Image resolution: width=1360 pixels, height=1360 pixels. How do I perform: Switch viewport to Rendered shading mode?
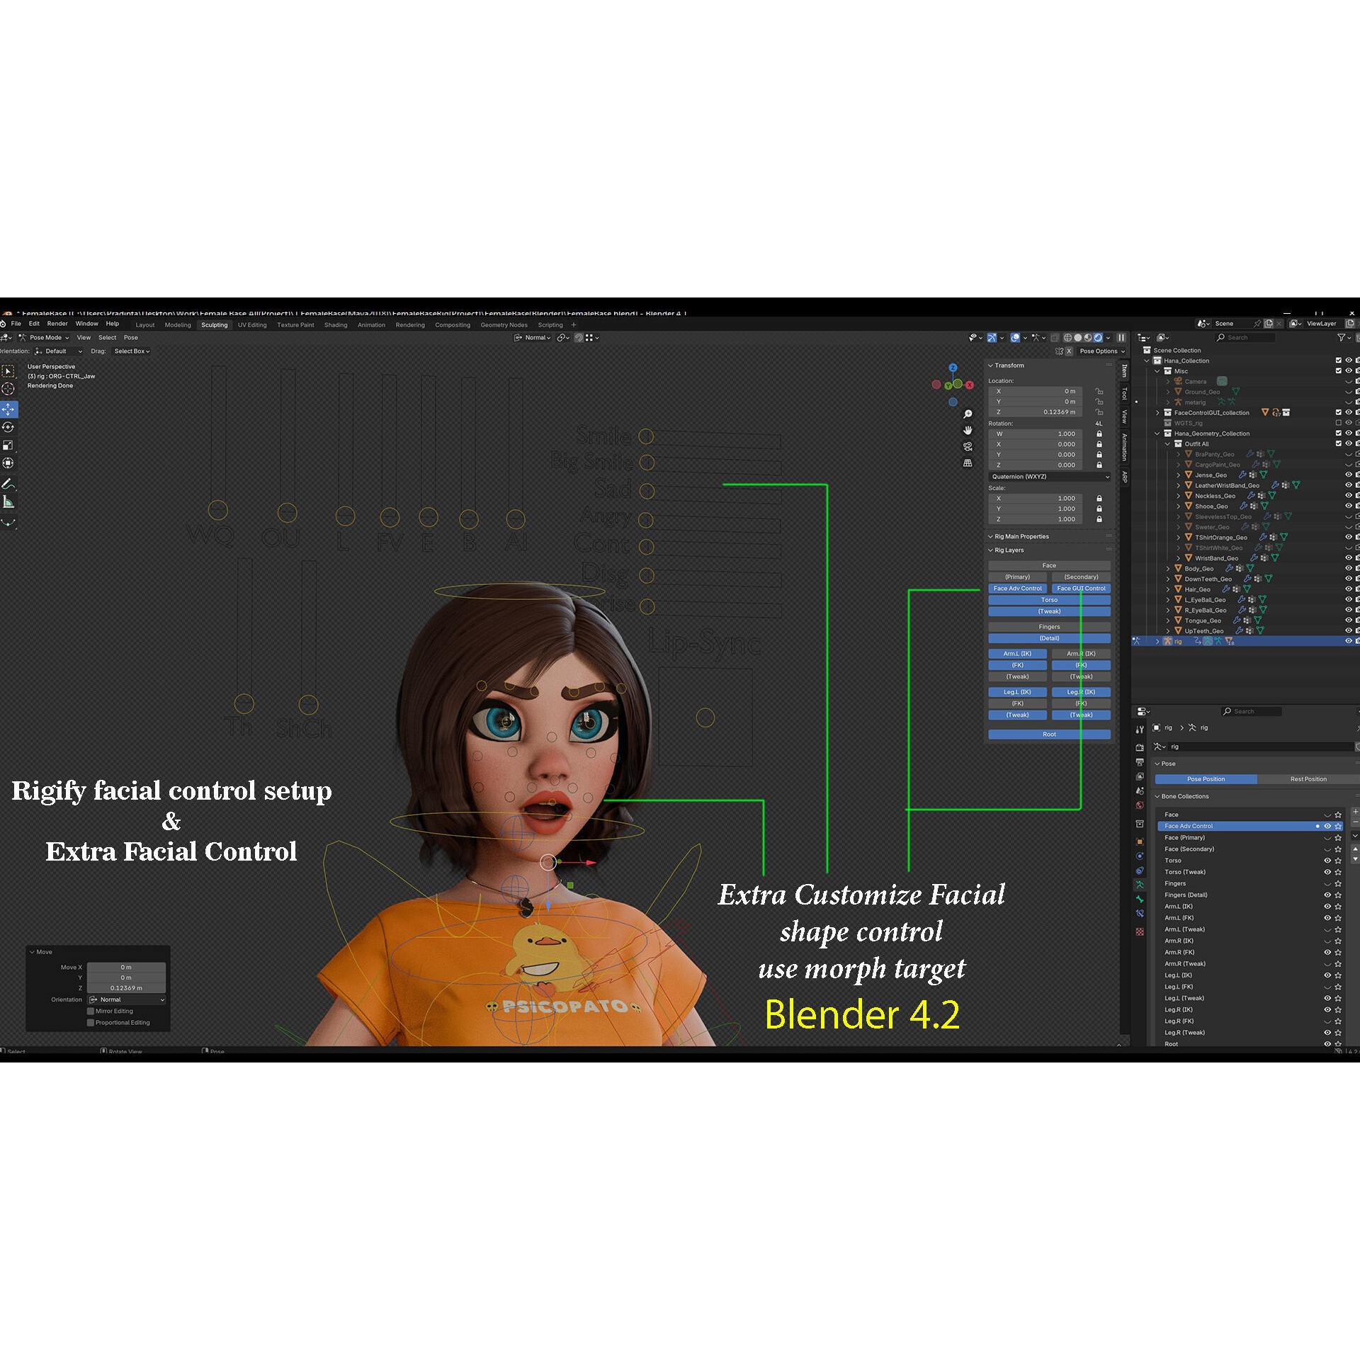click(1099, 338)
